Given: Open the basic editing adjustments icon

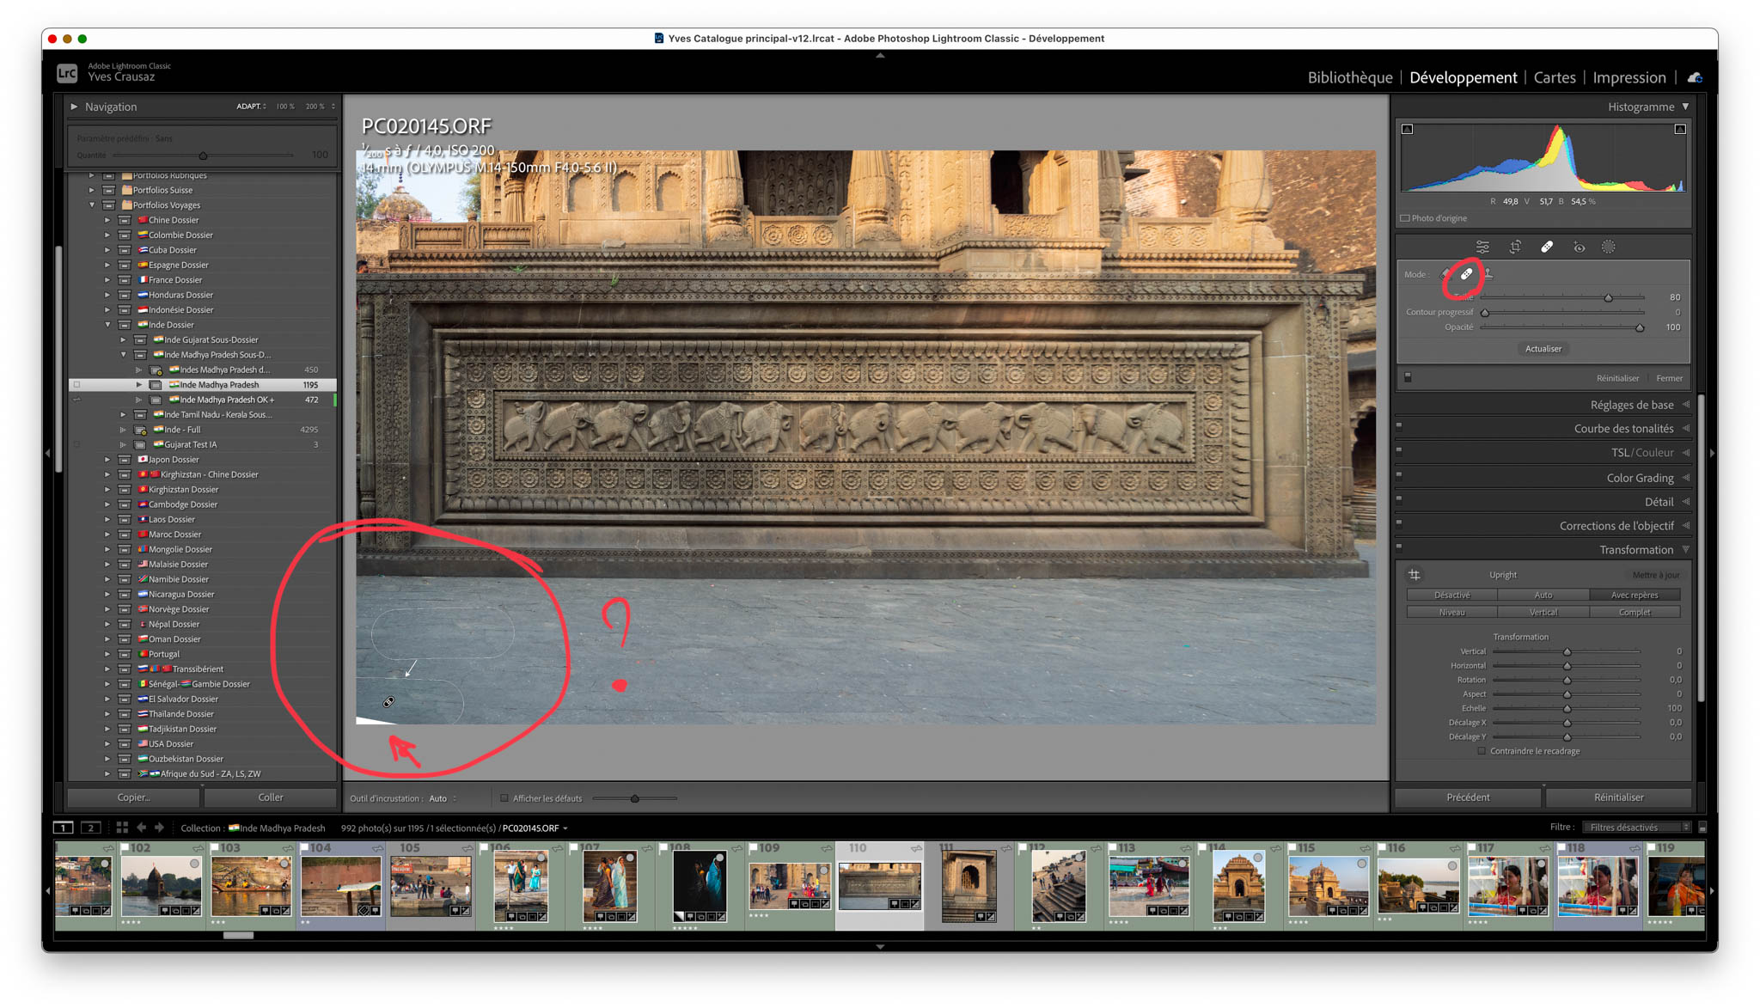Looking at the screenshot, I should pyautogui.click(x=1482, y=247).
